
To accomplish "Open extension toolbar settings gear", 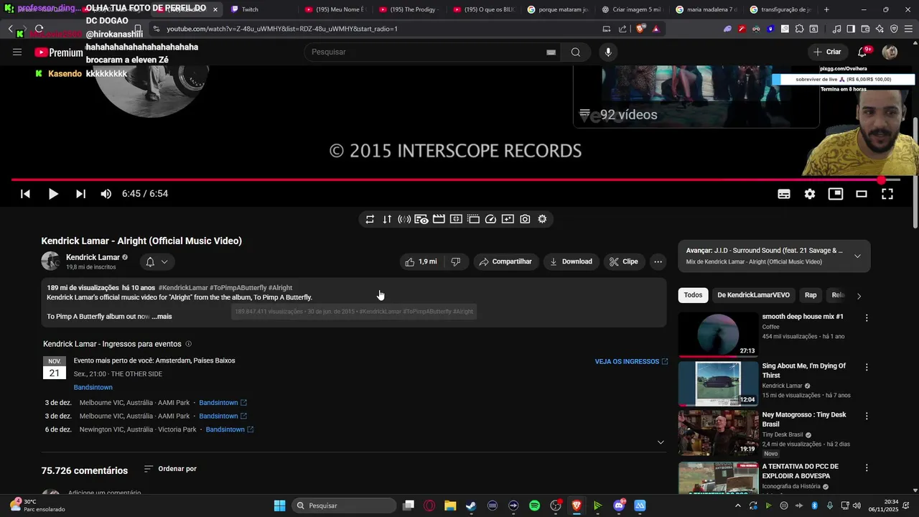I will pos(542,219).
